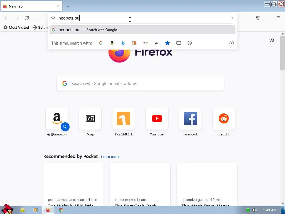Open search settings gear in dropdown
This screenshot has height=214, width=285.
pos(231,43)
